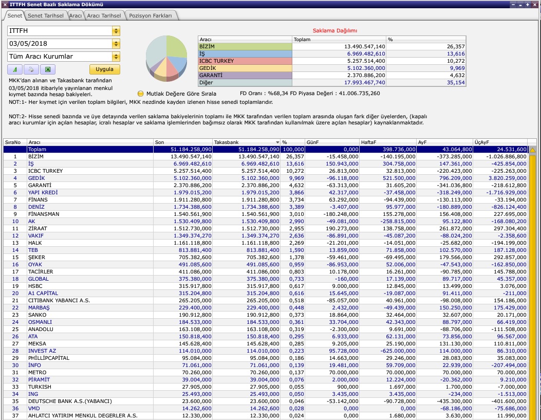Sort by the SıraNo column header
The width and height of the screenshot is (541, 420).
15,142
